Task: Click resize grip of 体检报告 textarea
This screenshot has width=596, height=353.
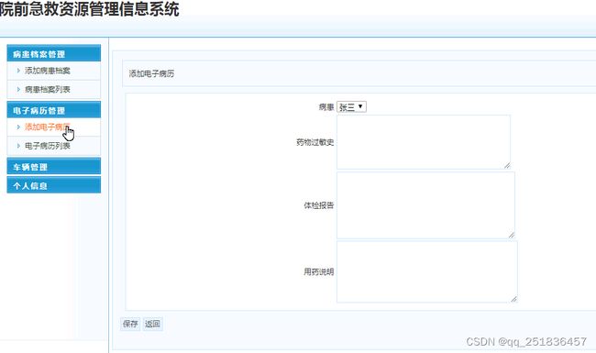Action: tap(512, 236)
